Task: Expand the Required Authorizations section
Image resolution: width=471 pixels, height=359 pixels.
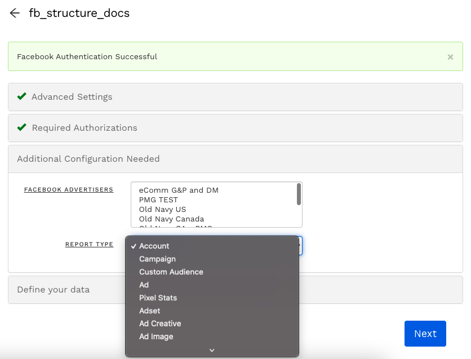Action: (x=84, y=128)
